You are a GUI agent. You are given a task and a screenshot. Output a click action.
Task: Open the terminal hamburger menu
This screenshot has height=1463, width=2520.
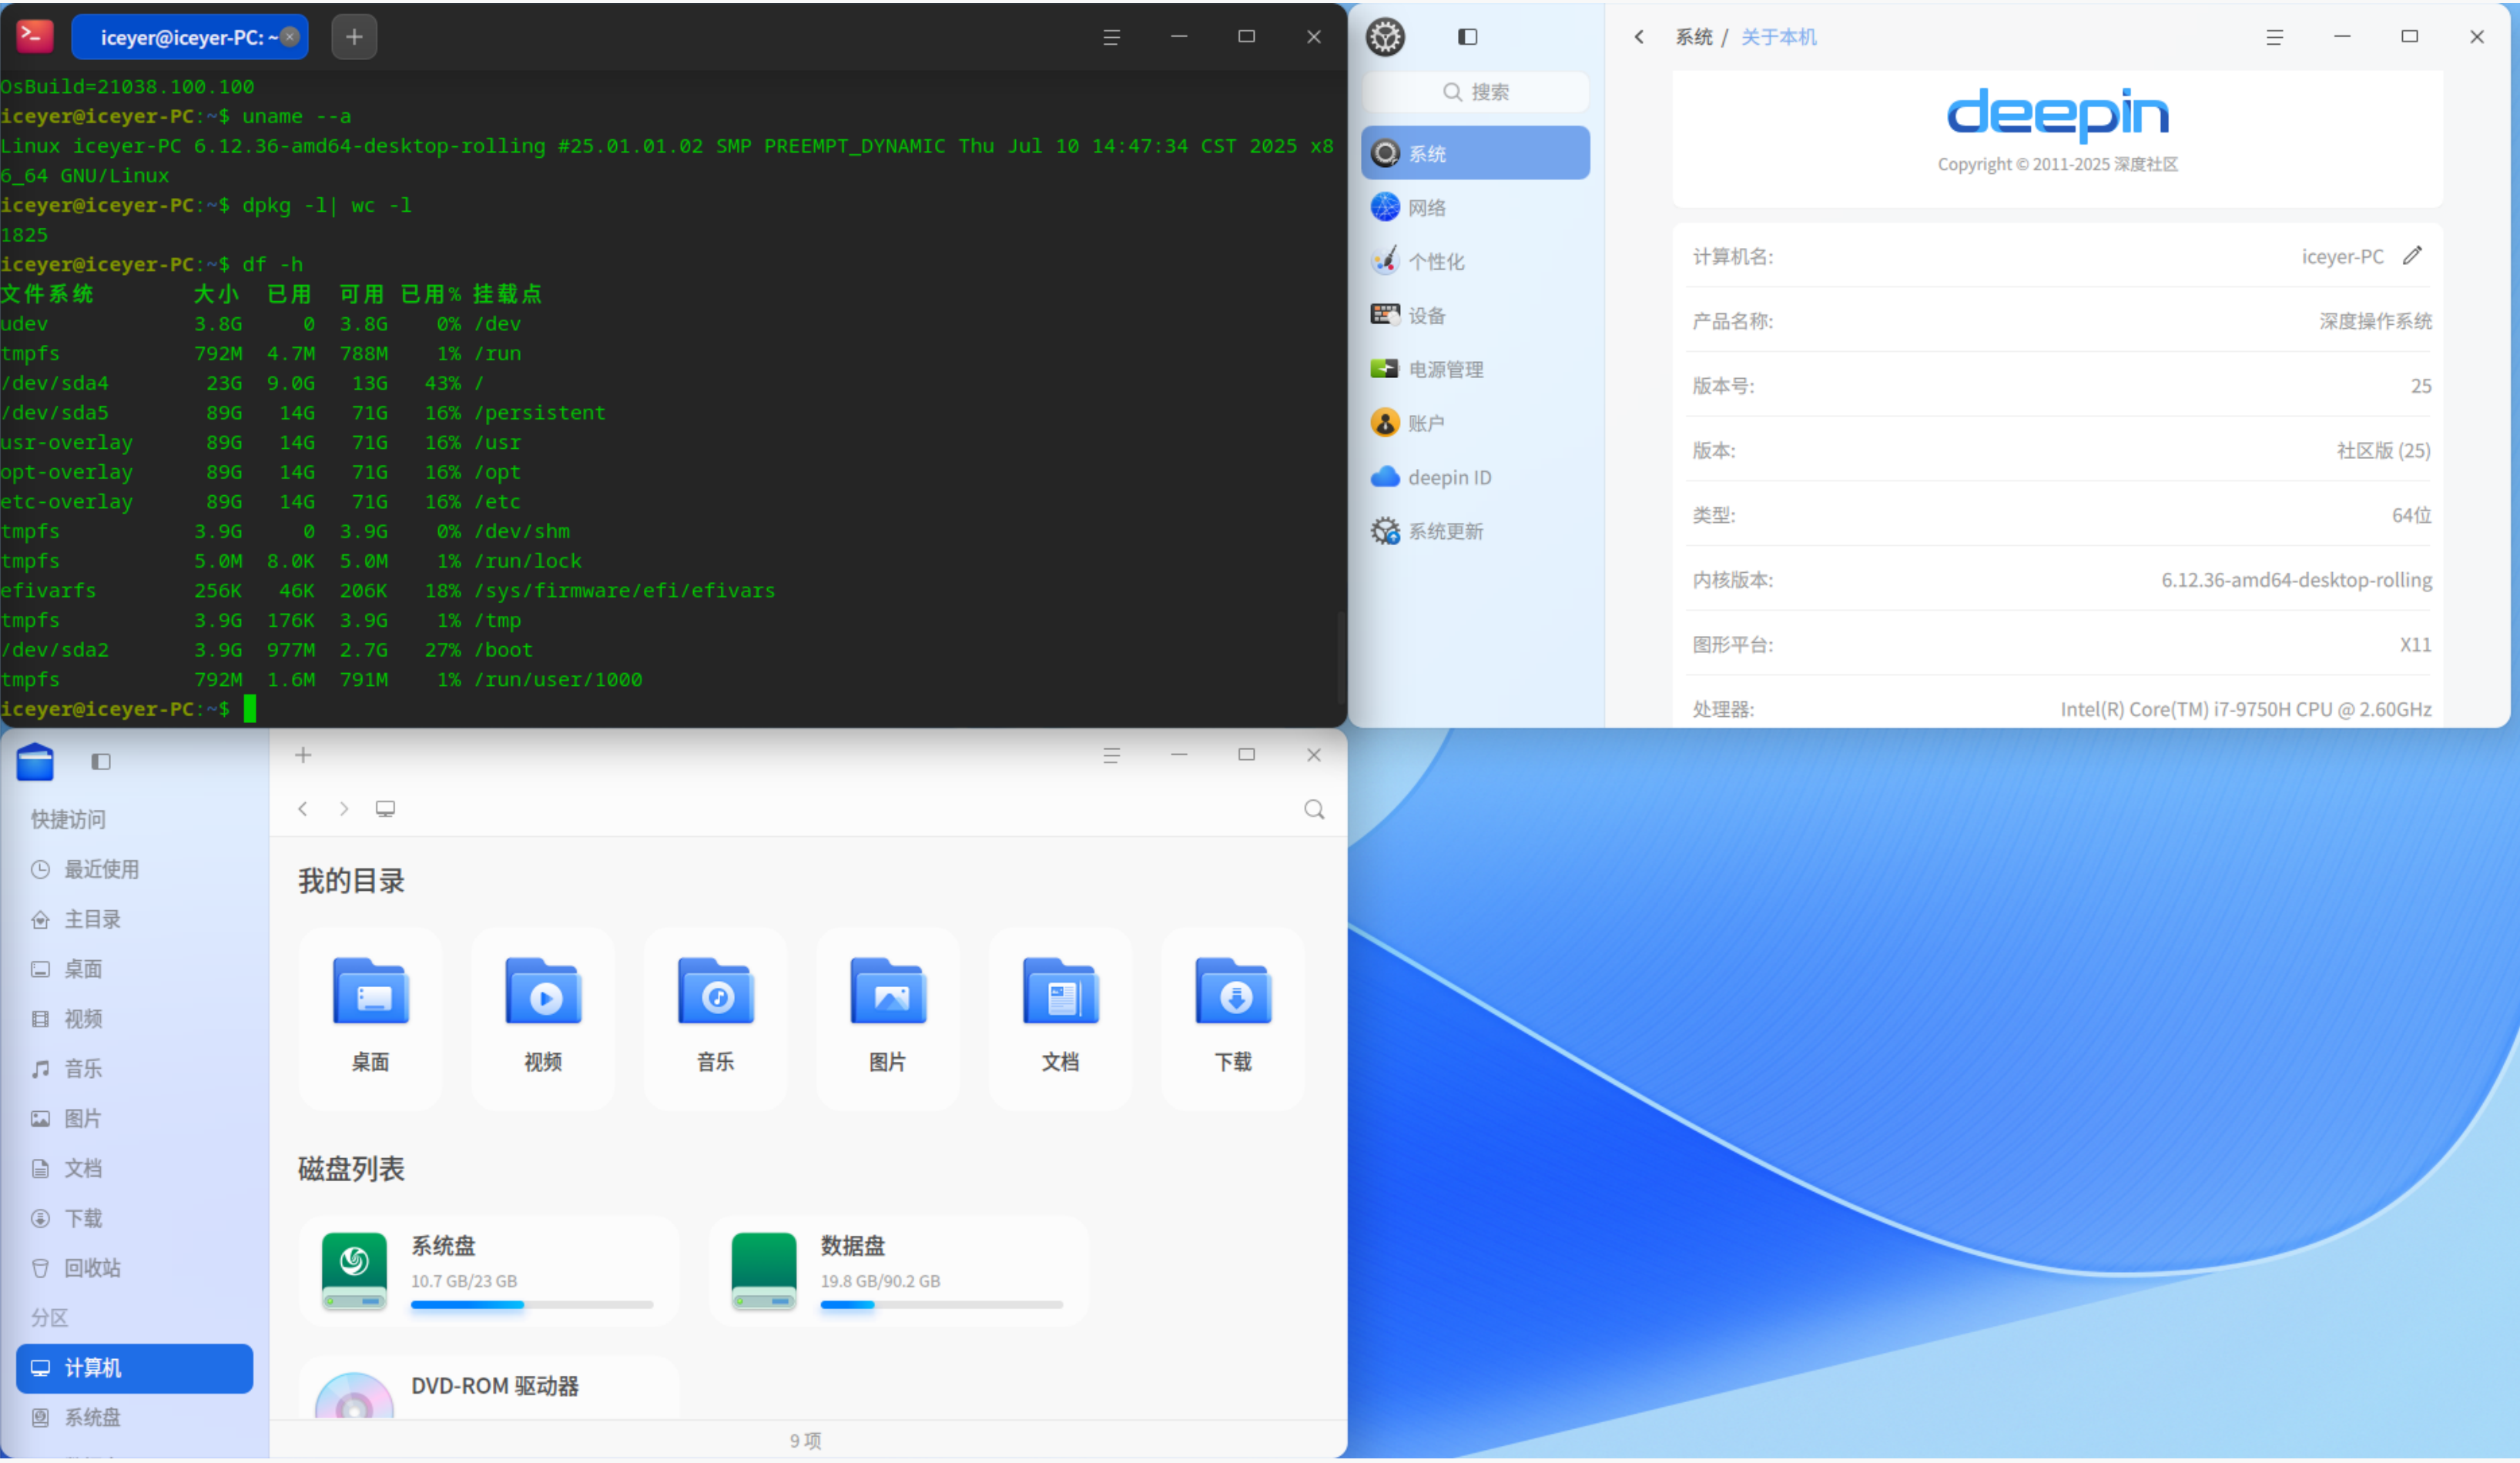click(1111, 37)
